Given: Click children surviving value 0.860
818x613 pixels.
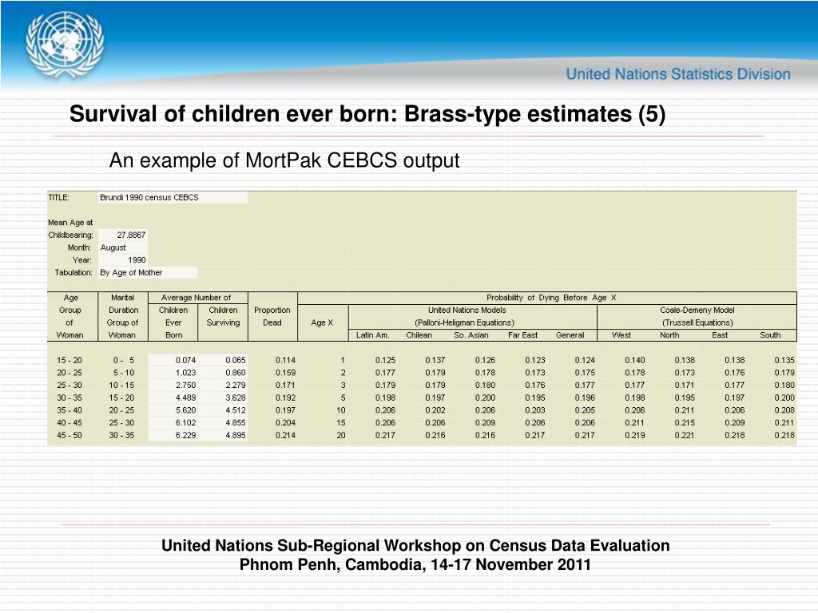Looking at the screenshot, I should pos(236,373).
